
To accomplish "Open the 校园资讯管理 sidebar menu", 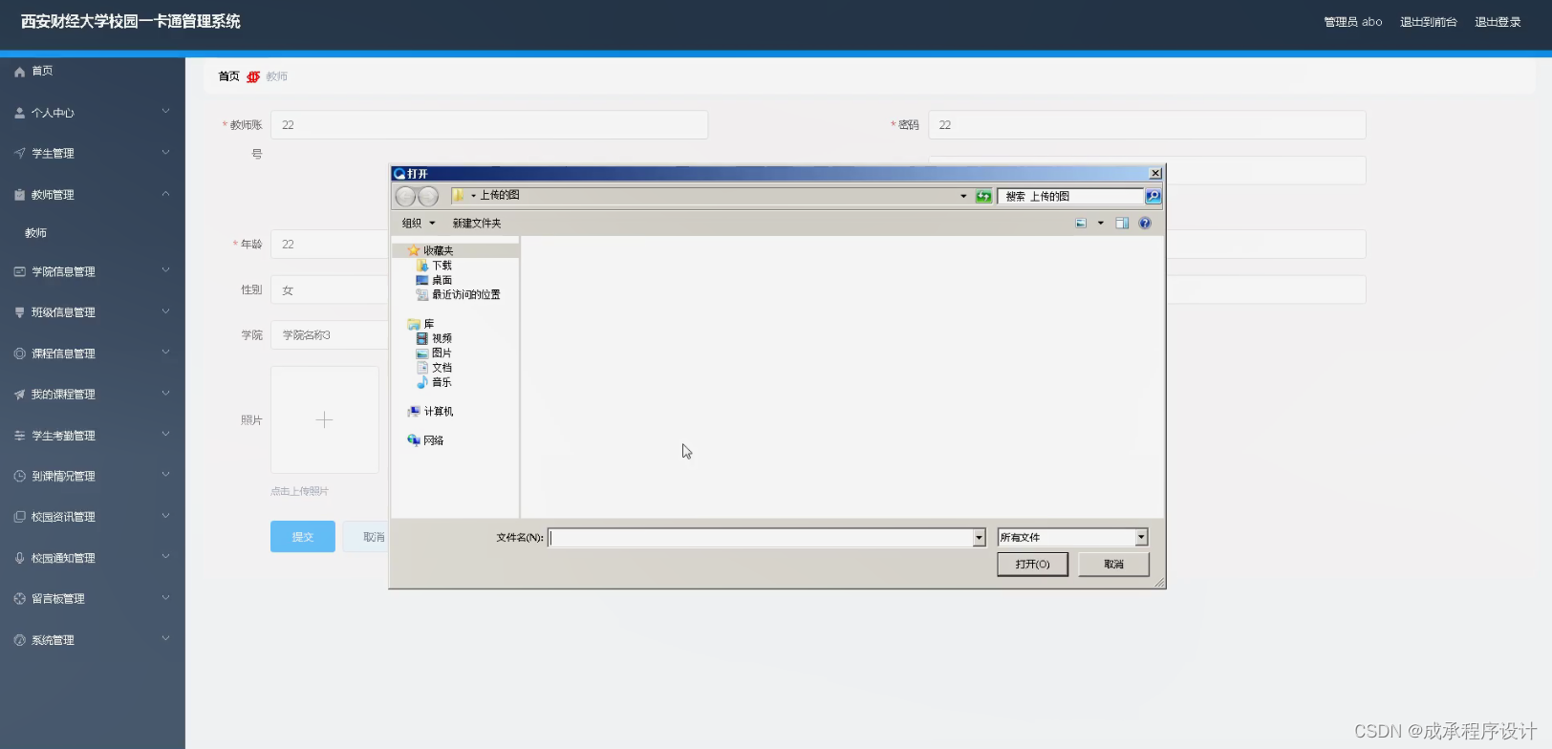I will tap(93, 517).
